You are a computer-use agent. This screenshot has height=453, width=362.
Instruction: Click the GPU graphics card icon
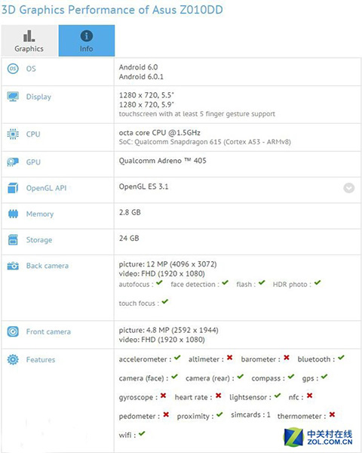[13, 162]
